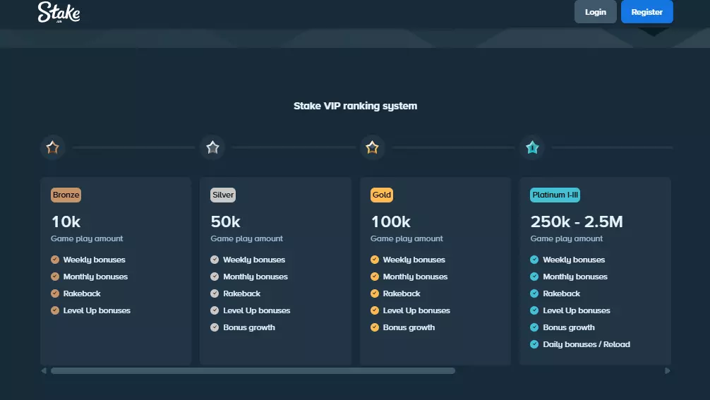Image resolution: width=710 pixels, height=400 pixels.
Task: Click the 'Stake VIP ranking system' heading
Action: pyautogui.click(x=356, y=106)
